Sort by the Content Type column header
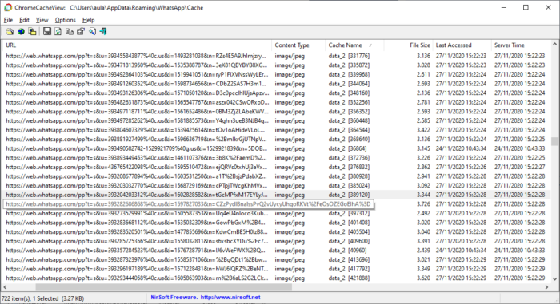This screenshot has height=304, width=560. click(298, 45)
